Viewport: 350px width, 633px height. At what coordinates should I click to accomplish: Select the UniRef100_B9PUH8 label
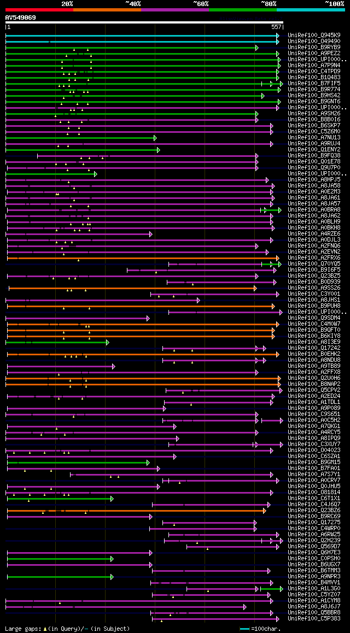314,306
